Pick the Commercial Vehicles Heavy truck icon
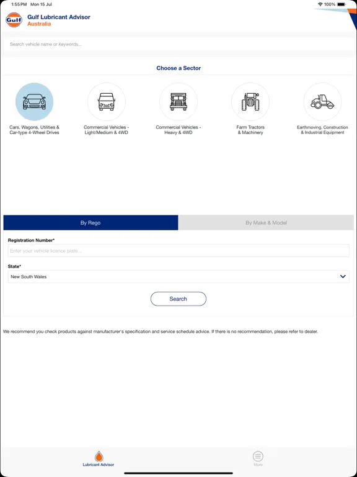The height and width of the screenshot is (477, 357). coord(178,102)
